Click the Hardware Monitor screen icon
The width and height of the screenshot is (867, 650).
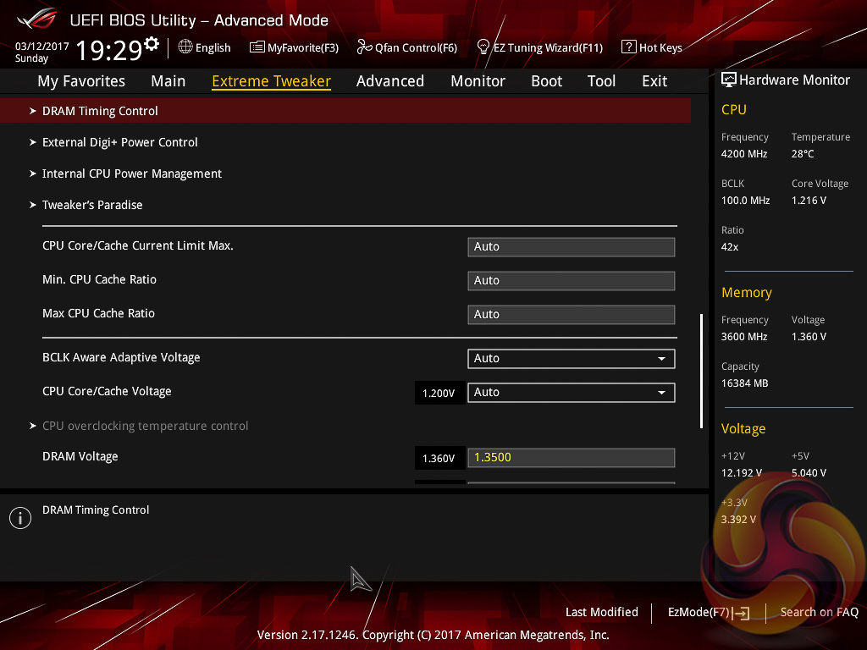click(x=728, y=80)
